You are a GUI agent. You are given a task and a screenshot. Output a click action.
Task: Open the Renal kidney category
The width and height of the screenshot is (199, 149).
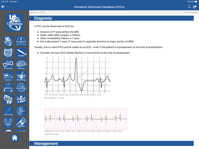point(21,111)
